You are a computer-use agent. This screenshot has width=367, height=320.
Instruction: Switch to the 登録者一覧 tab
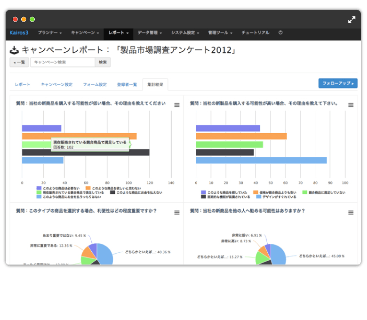(127, 85)
